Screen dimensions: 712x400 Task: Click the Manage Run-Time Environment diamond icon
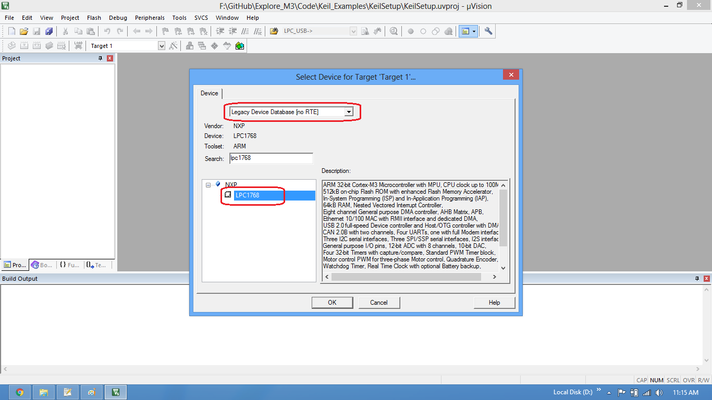(215, 46)
